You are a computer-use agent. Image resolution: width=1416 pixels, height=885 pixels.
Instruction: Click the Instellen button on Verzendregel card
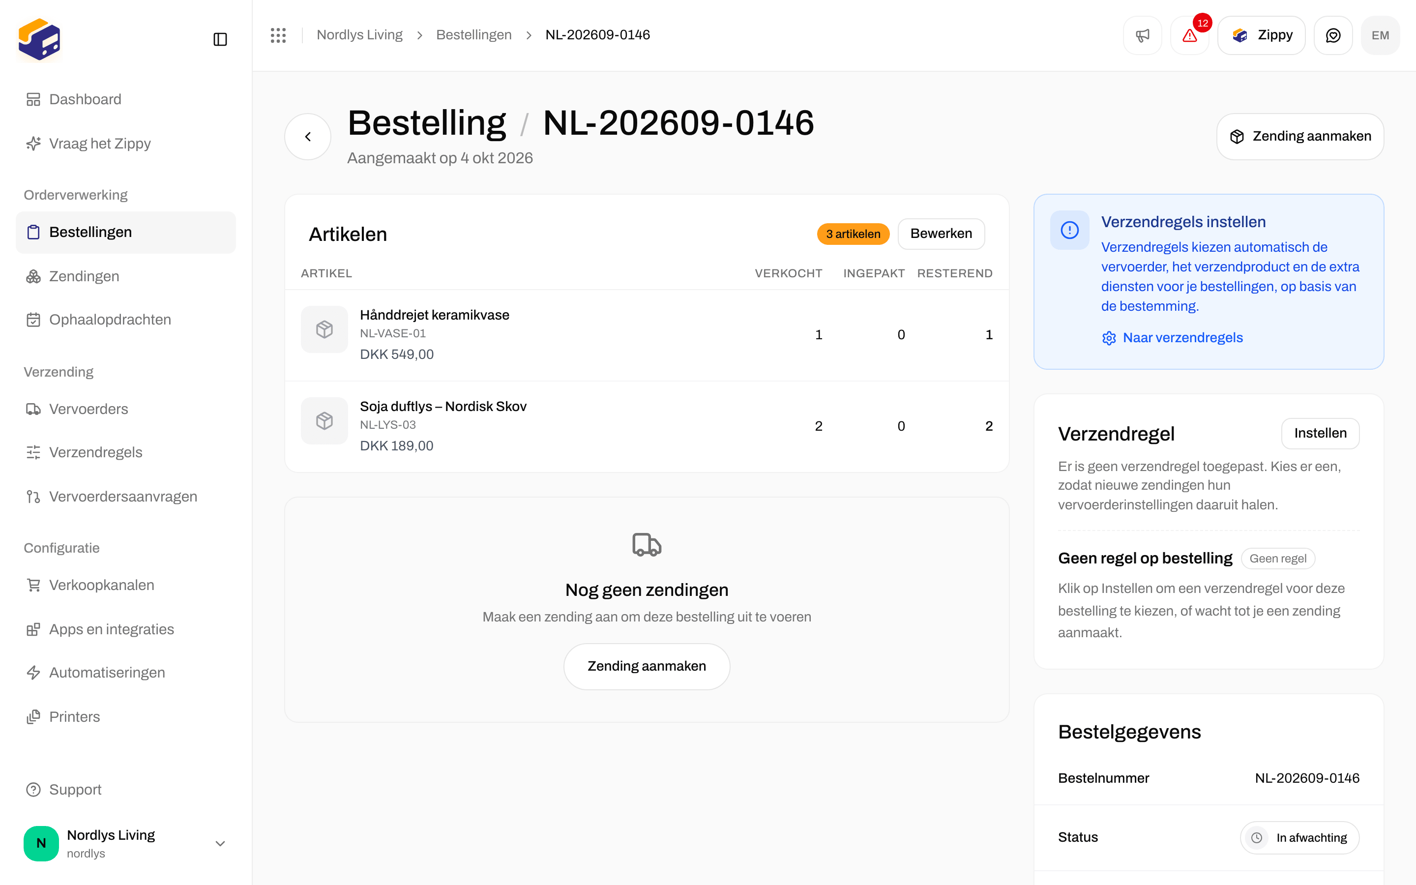pyautogui.click(x=1320, y=433)
